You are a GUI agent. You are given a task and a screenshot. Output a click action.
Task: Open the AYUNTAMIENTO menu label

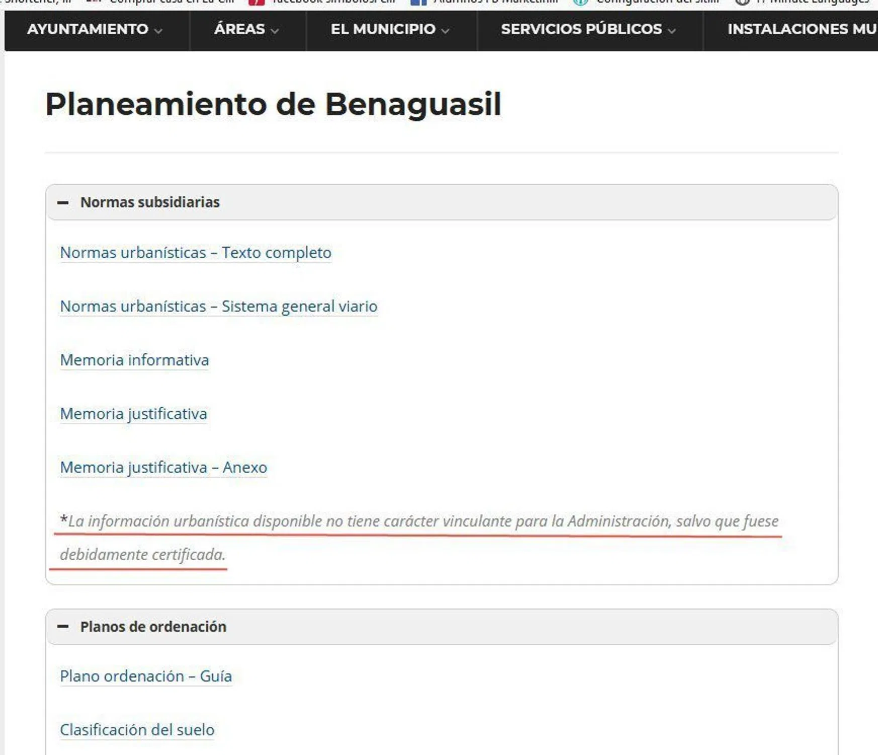[87, 29]
